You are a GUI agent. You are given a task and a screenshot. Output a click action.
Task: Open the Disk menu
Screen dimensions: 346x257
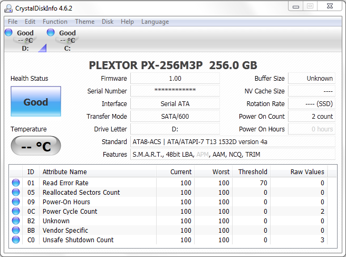[108, 22]
